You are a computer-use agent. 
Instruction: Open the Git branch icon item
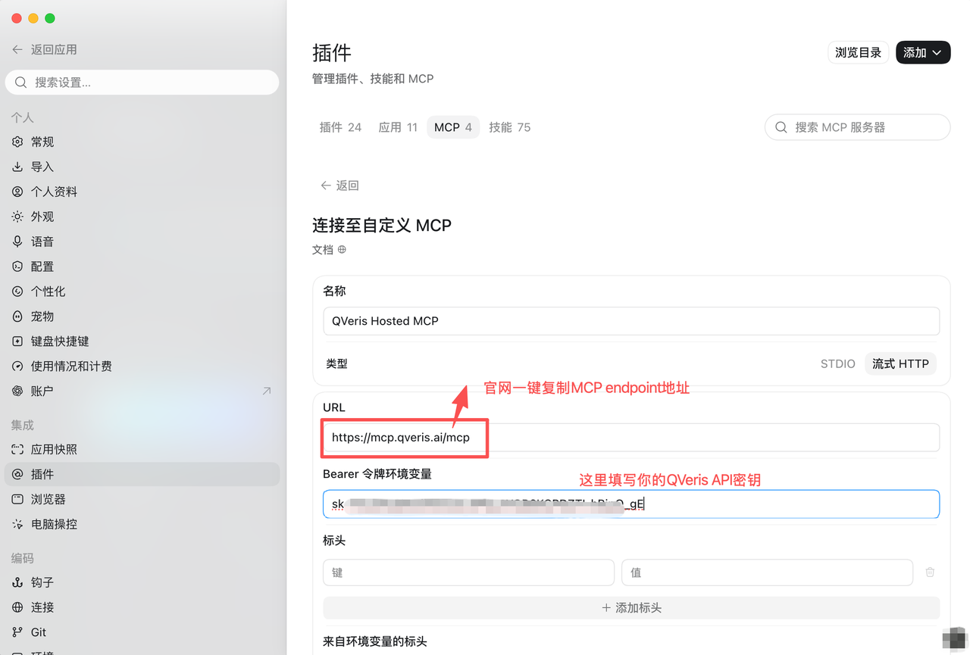17,632
